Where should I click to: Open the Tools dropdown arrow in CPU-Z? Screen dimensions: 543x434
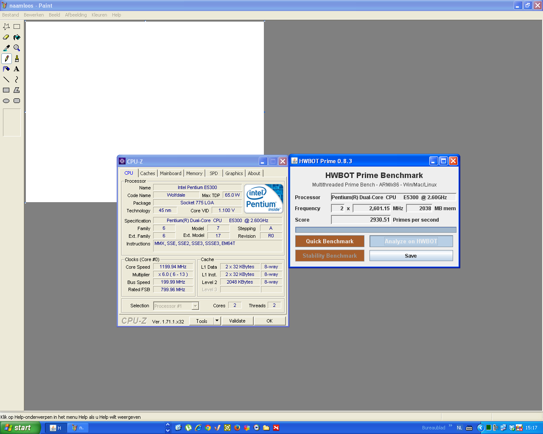(x=217, y=321)
